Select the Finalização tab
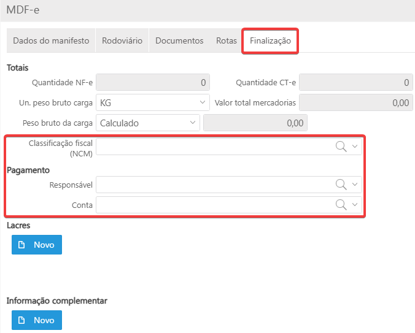This screenshot has width=415, height=333. point(270,40)
